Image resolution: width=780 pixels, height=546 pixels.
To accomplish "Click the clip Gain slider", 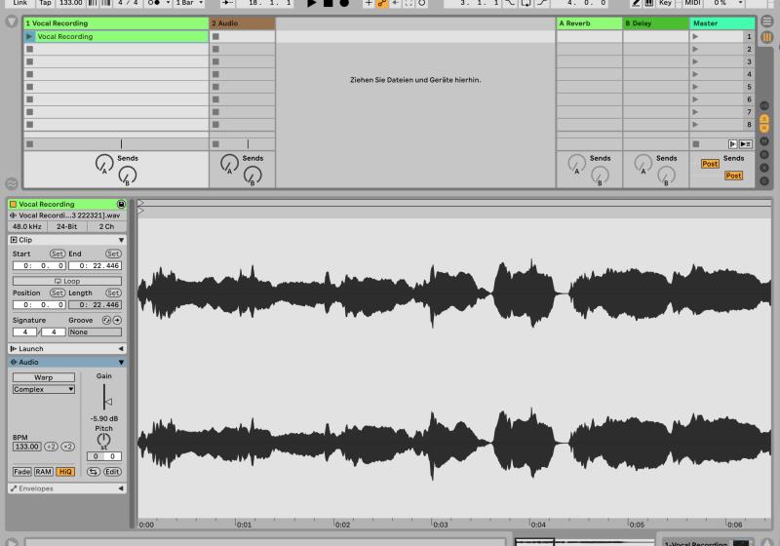I will click(105, 398).
